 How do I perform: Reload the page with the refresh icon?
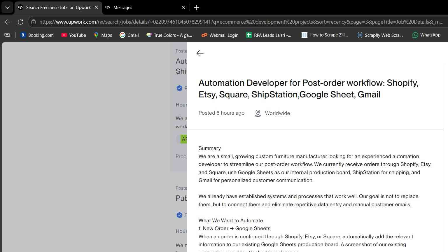(20, 22)
